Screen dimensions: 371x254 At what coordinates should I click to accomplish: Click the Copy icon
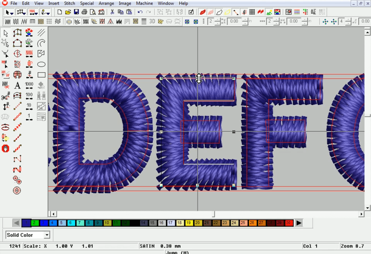(x=120, y=12)
